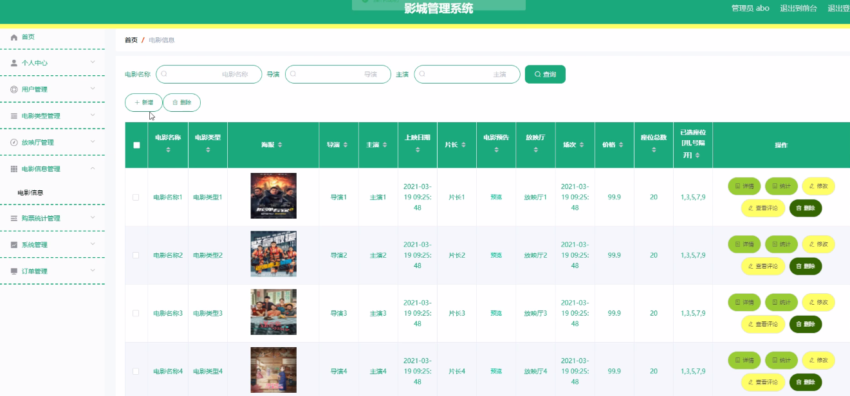Click the person icon for 个人中心
The image size is (850, 396).
coord(14,63)
